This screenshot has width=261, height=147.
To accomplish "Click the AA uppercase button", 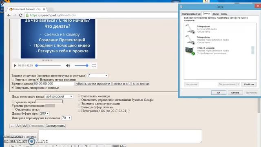I will [25, 126].
